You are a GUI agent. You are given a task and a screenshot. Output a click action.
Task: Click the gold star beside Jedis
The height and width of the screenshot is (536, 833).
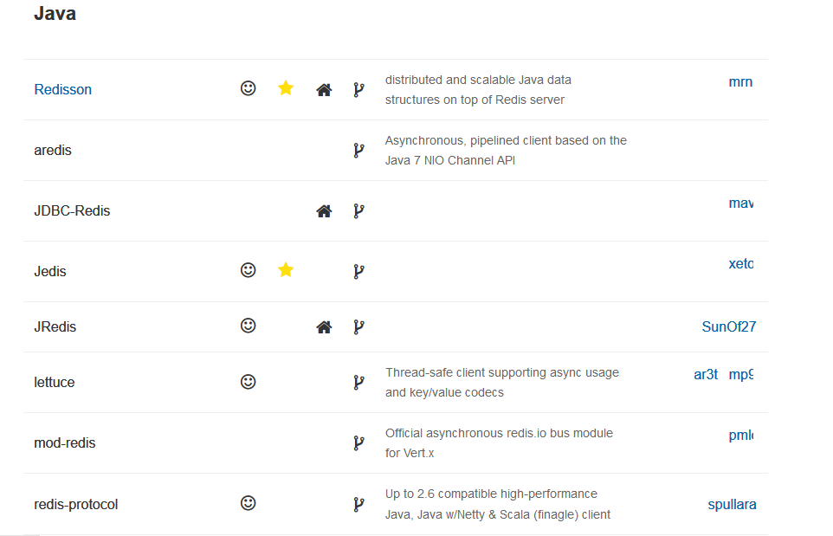(x=286, y=270)
